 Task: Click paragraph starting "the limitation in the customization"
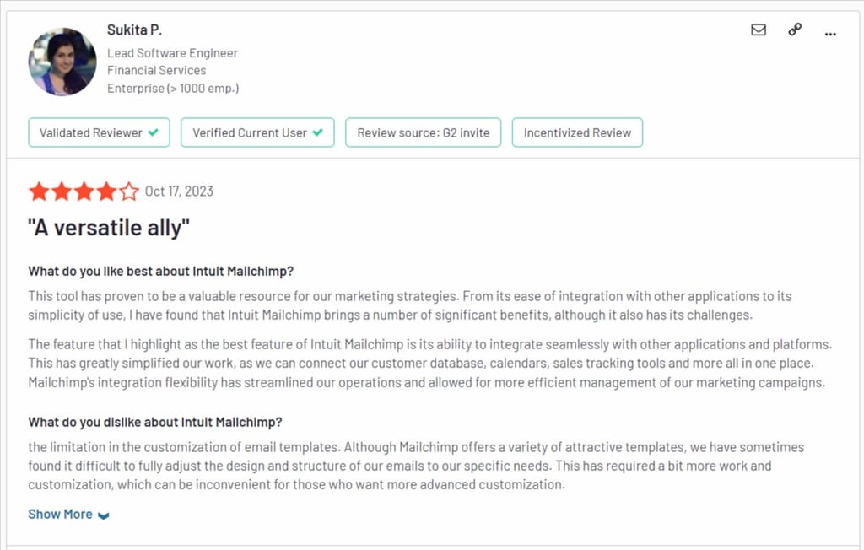point(416,466)
